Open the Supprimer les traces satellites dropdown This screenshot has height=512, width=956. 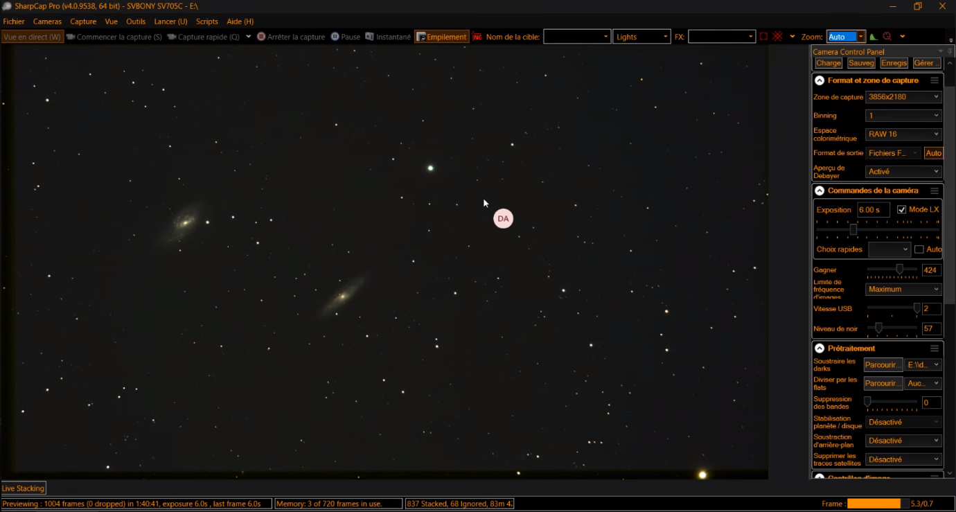(903, 459)
